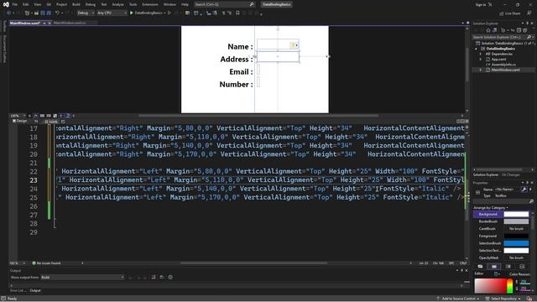Open the Extensions menu
537x302 pixels.
pos(150,4)
